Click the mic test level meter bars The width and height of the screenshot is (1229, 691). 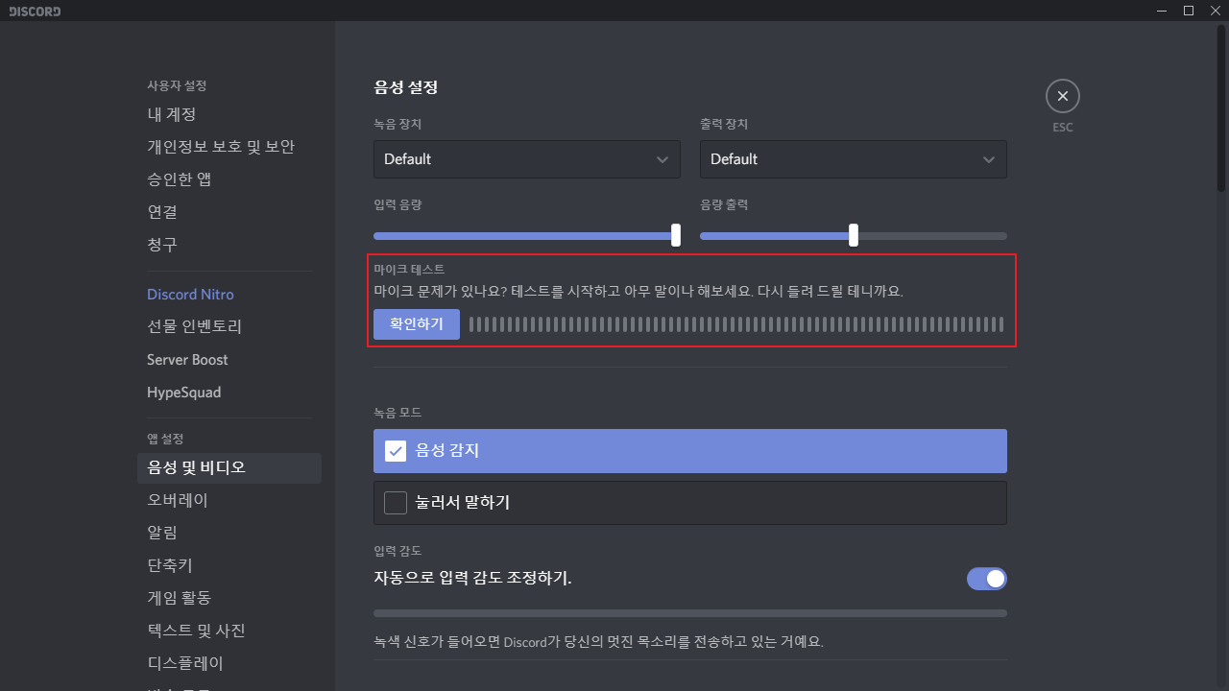point(736,324)
